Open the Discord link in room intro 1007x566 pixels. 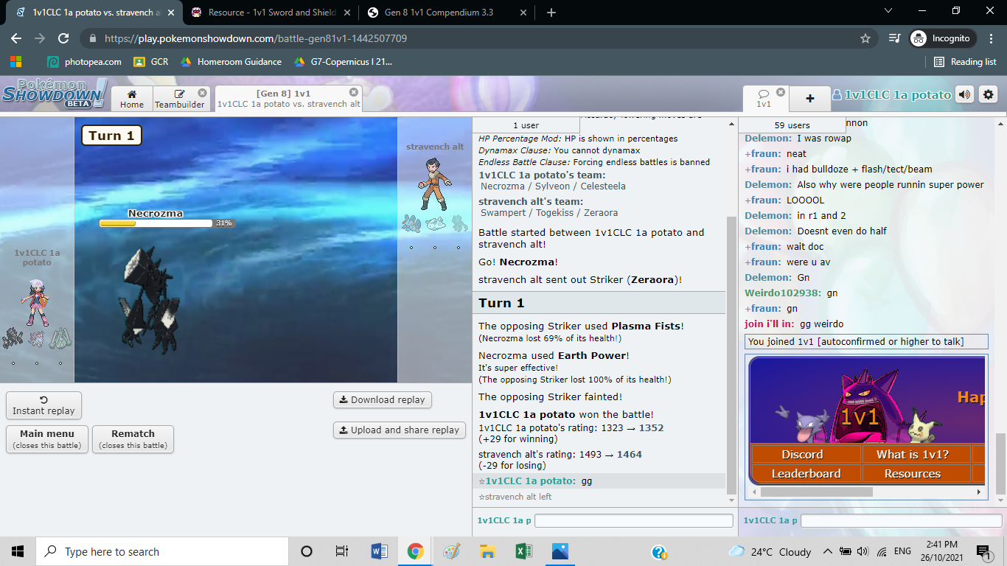coord(802,454)
